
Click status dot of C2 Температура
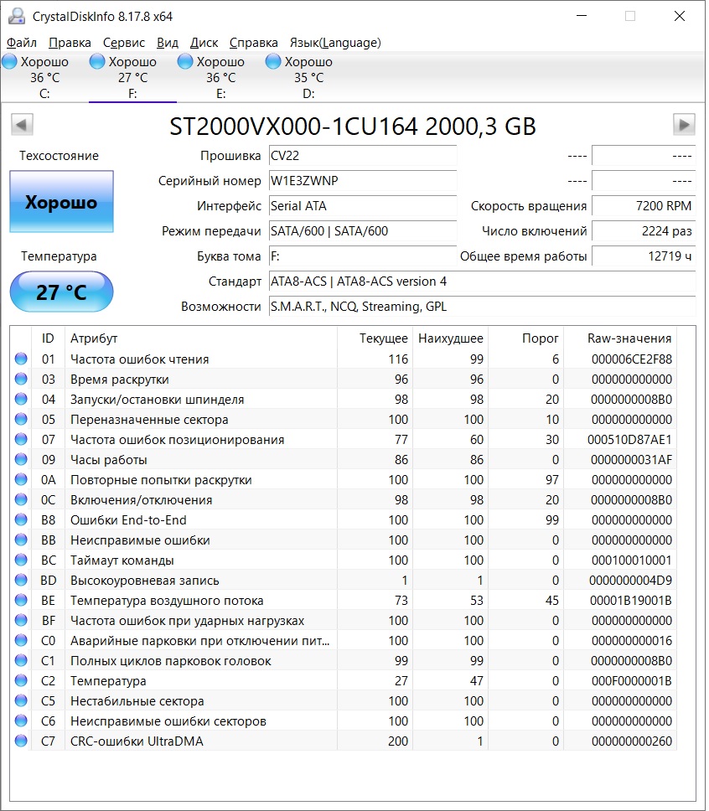(21, 680)
